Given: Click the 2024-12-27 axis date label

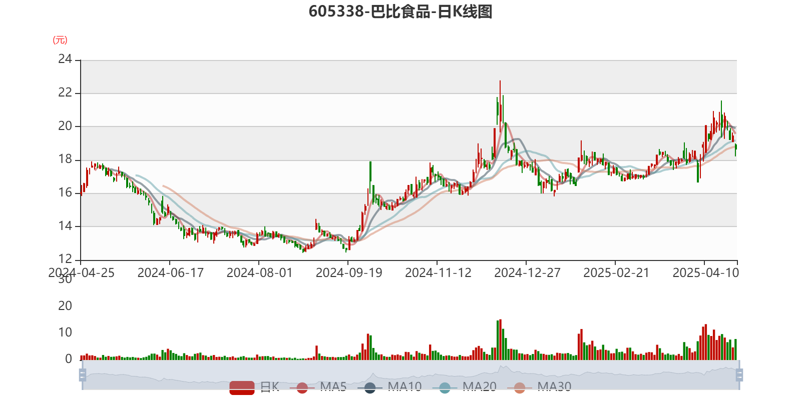Looking at the screenshot, I should click(527, 273).
